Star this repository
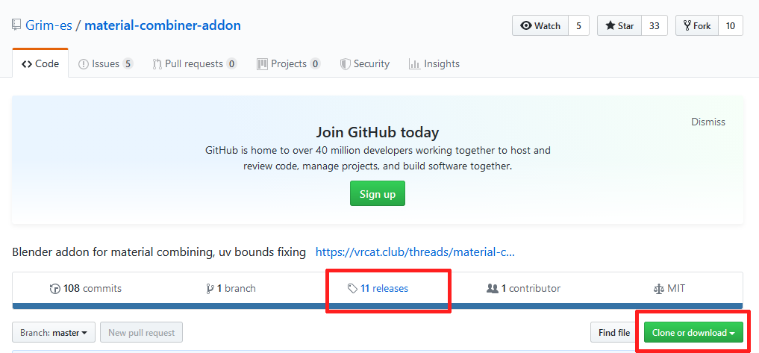 coord(619,25)
